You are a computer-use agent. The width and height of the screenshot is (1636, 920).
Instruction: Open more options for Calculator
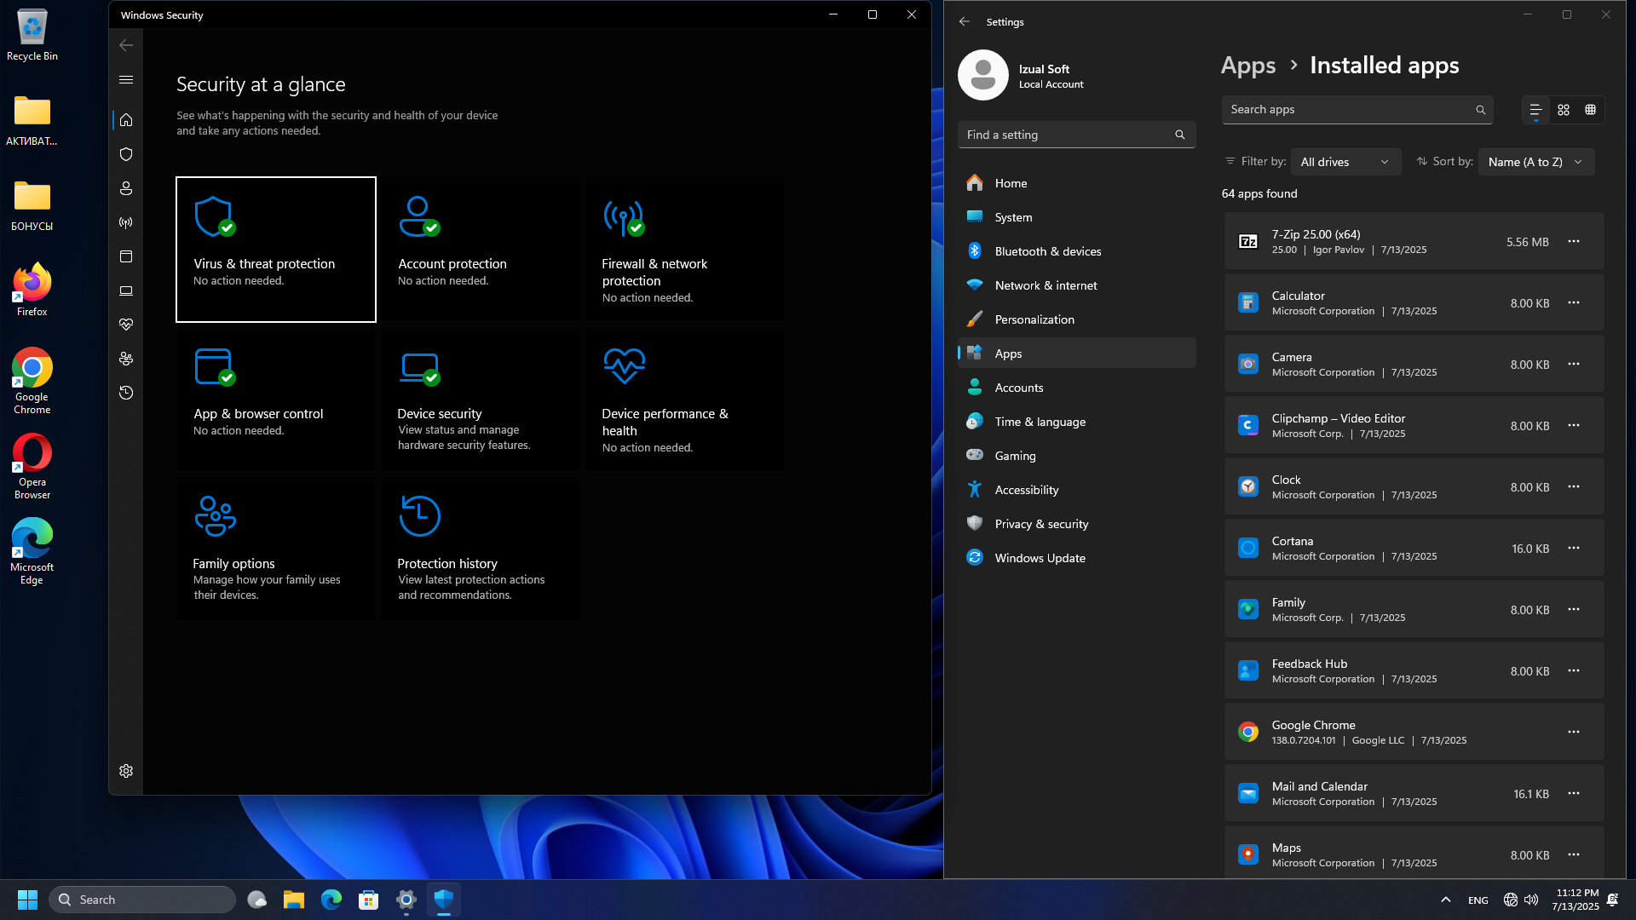click(1574, 303)
